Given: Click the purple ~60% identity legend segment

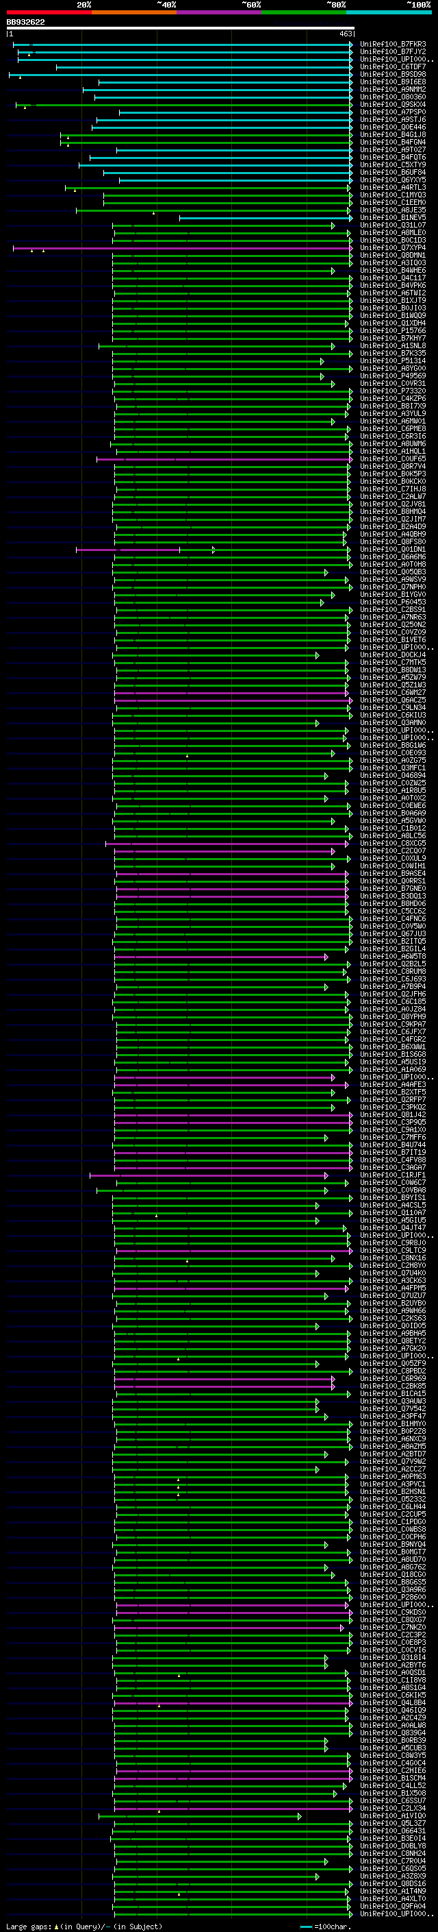Looking at the screenshot, I should point(220,12).
